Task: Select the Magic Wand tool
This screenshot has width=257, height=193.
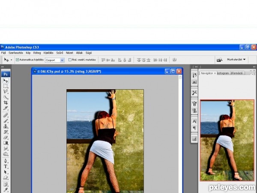Action: point(6,97)
